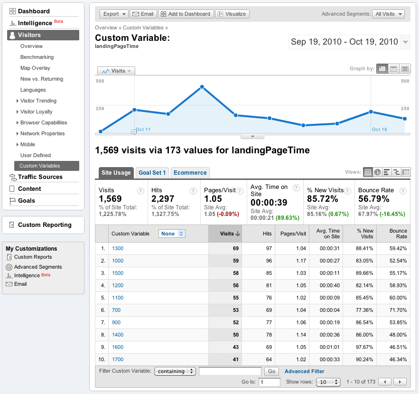Go to next page of results
This screenshot has width=419, height=394.
pyautogui.click(x=401, y=382)
